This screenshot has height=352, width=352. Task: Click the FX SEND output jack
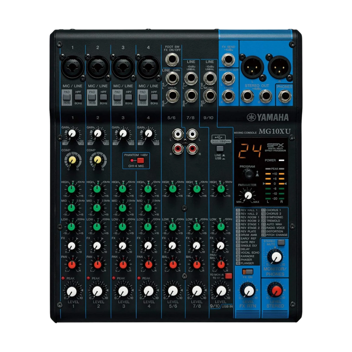228,60
